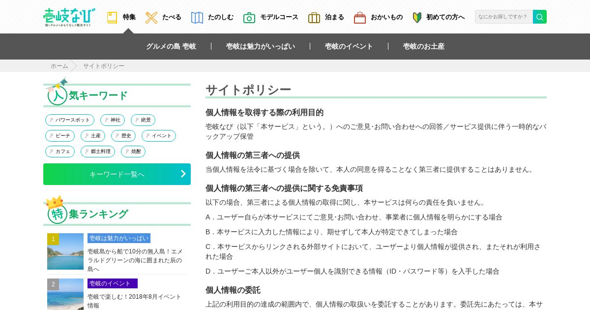The image size is (590, 310).
Task: Open the 初めての方へ menu label
Action: tap(445, 17)
